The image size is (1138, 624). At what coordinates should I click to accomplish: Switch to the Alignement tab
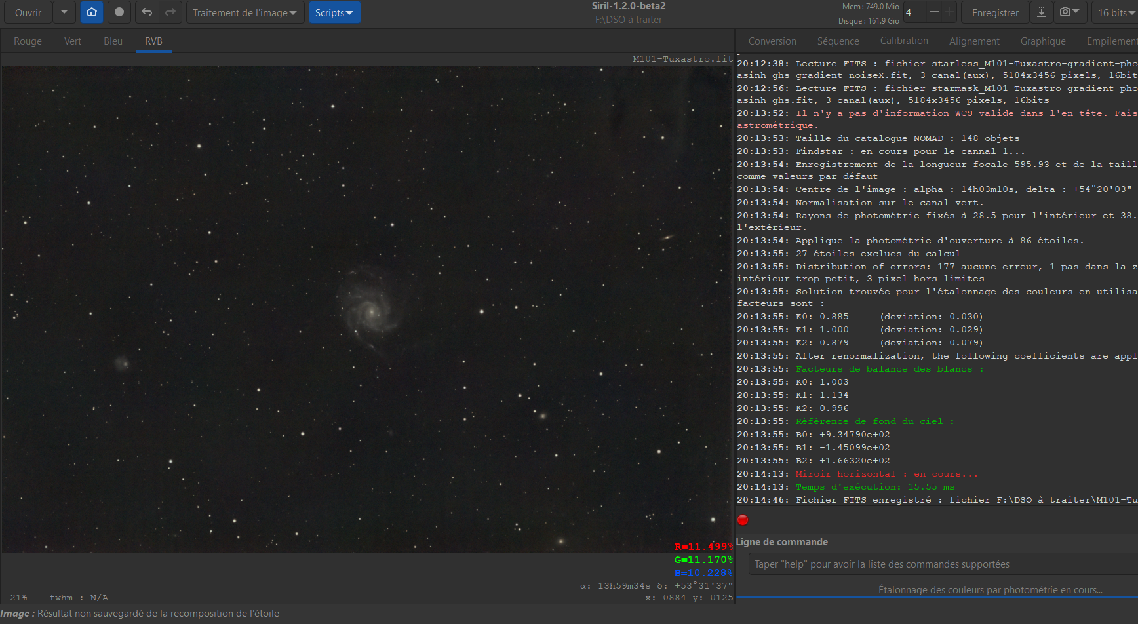[x=974, y=41]
